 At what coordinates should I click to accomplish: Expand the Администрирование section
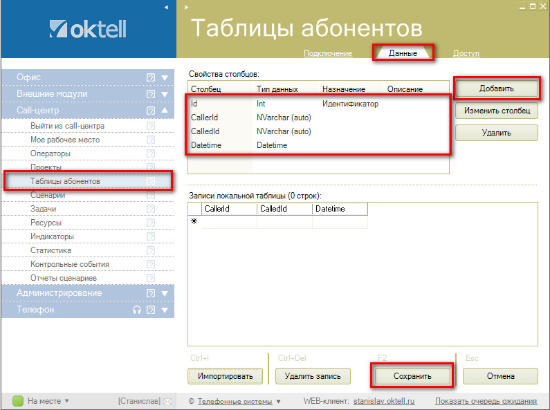click(x=165, y=293)
